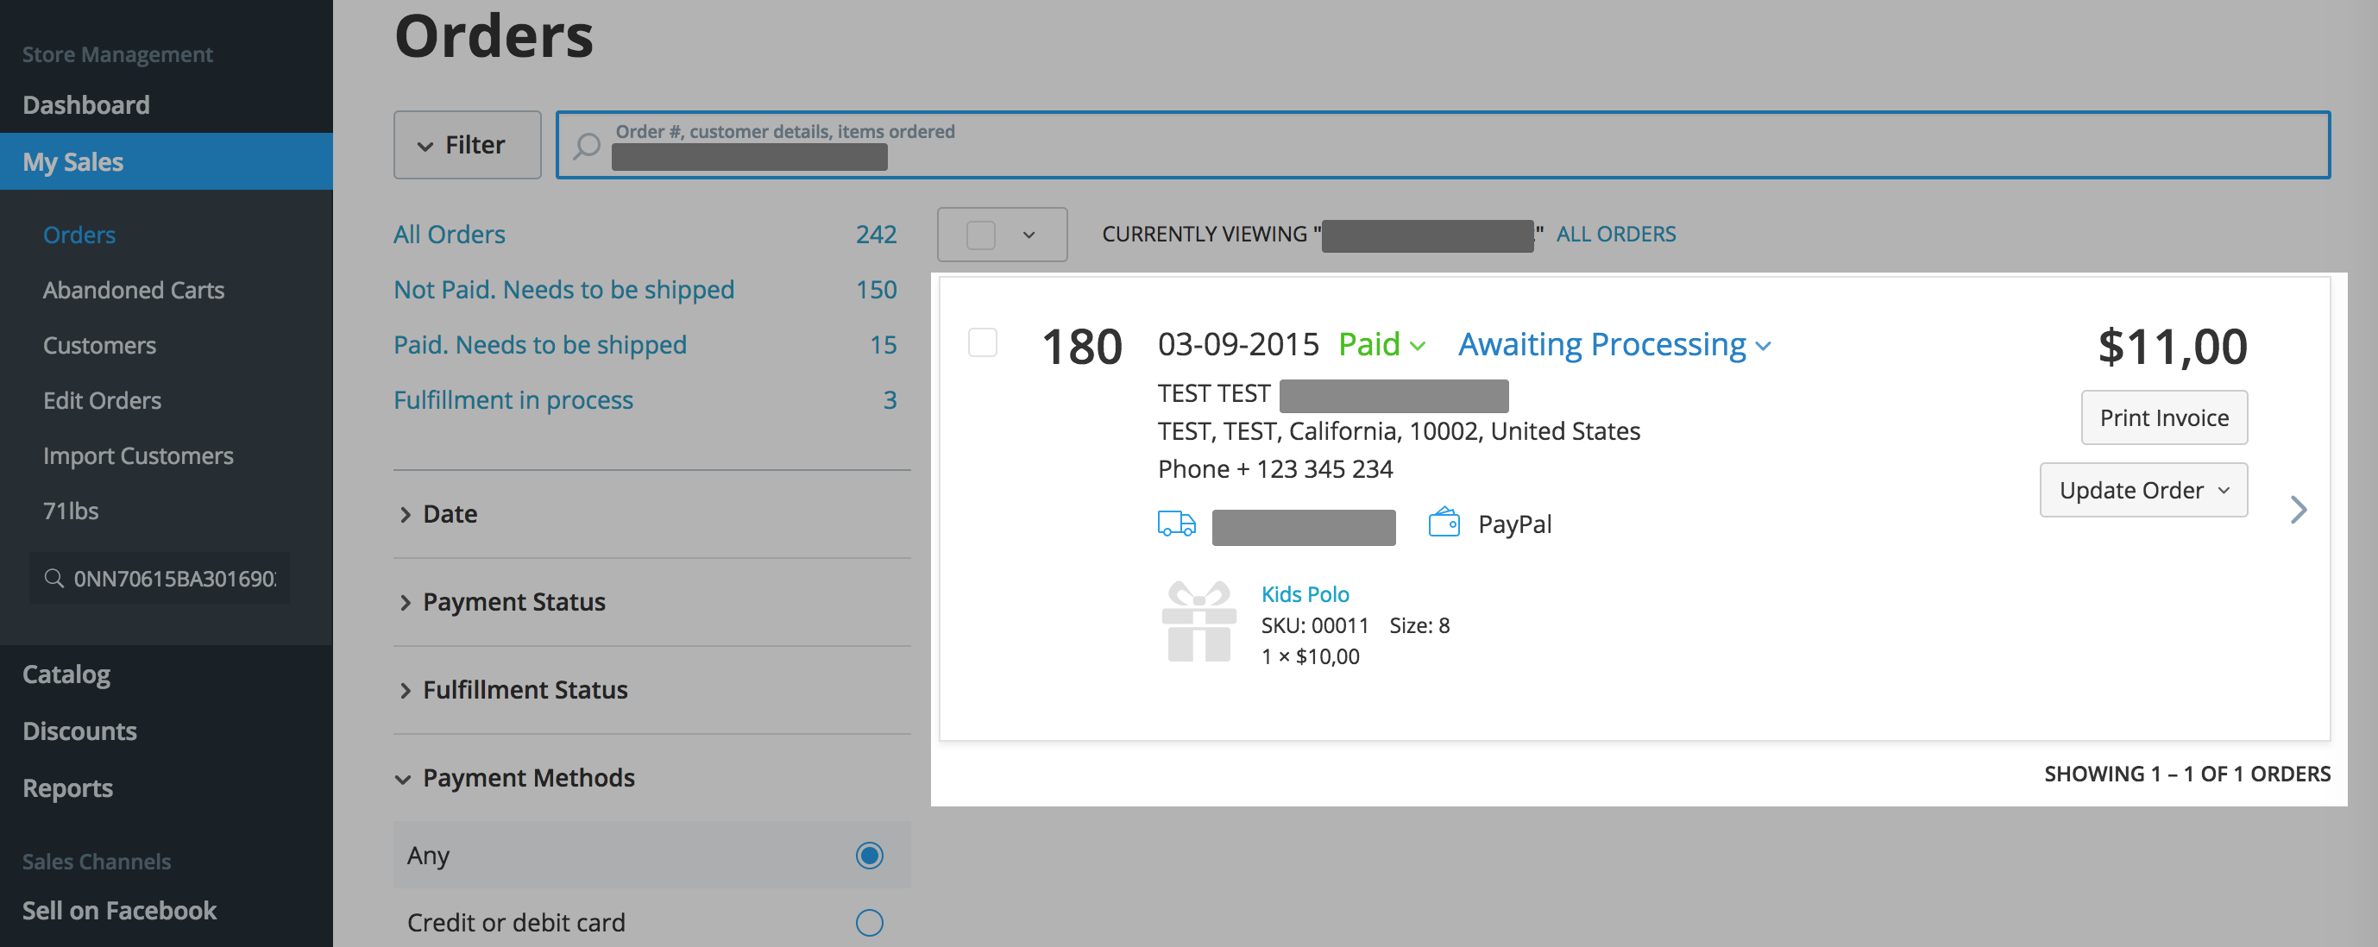Click the delivery truck shipping icon
Viewport: 2378px width, 947px height.
pos(1176,524)
